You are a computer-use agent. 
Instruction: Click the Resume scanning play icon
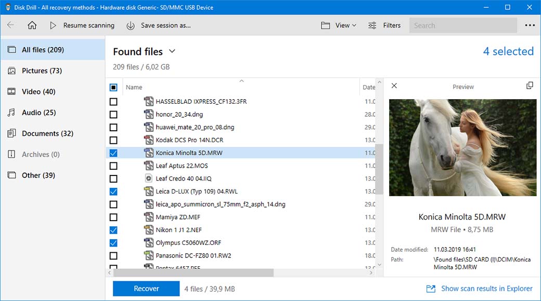(x=53, y=25)
